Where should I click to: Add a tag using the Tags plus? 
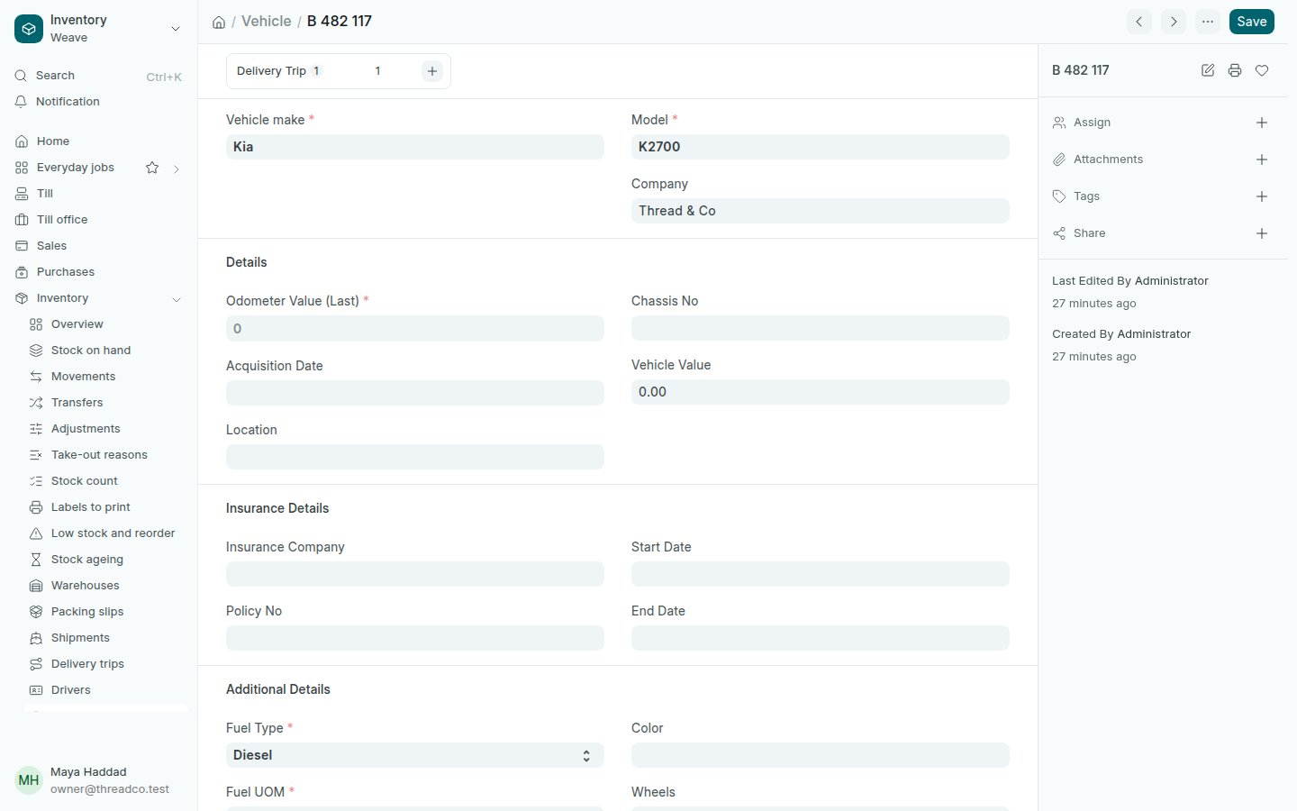[1262, 196]
